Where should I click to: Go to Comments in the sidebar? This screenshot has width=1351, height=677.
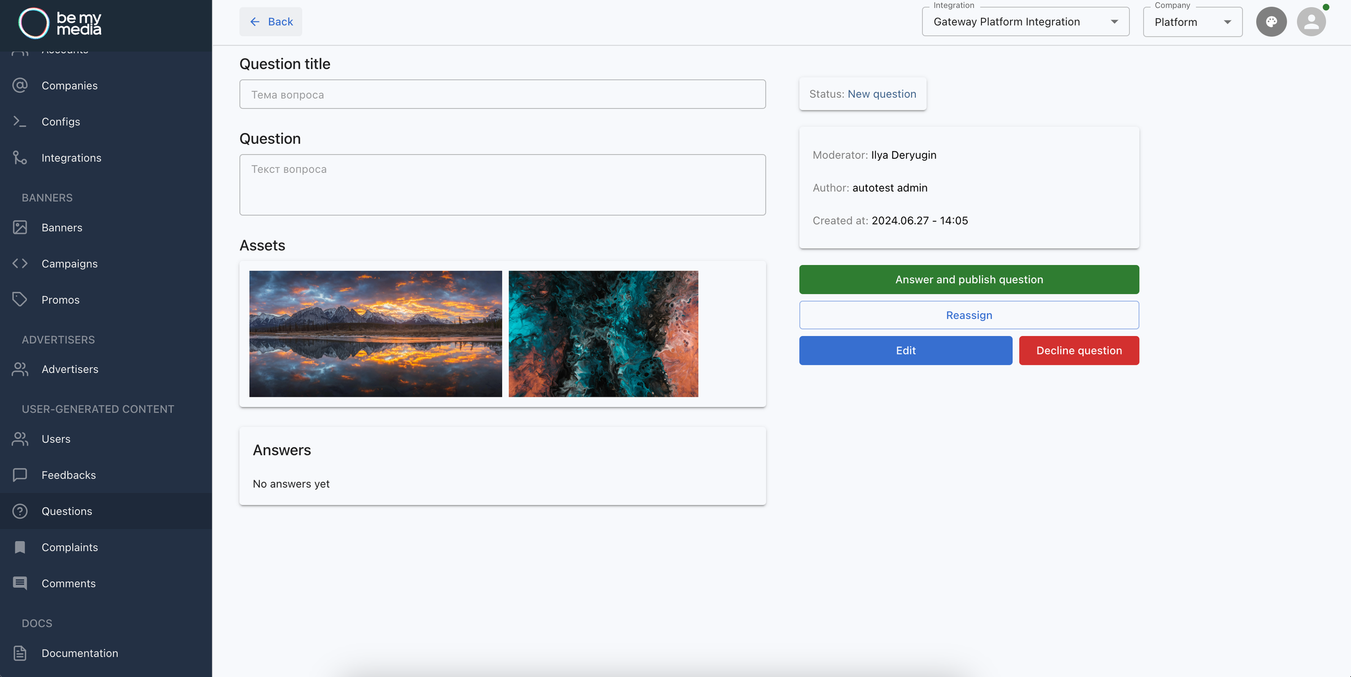click(68, 583)
